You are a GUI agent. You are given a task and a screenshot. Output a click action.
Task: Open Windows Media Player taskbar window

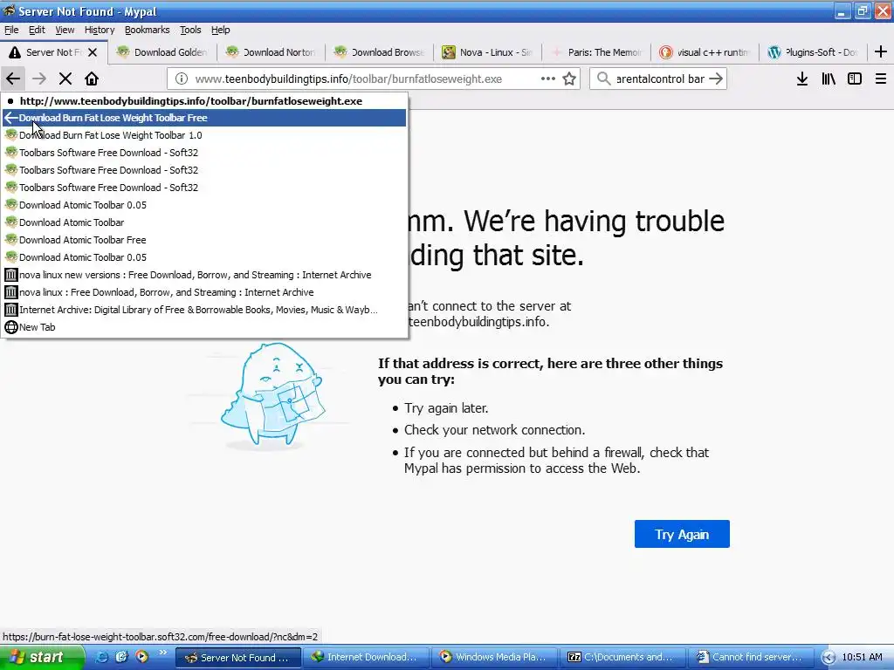click(494, 657)
